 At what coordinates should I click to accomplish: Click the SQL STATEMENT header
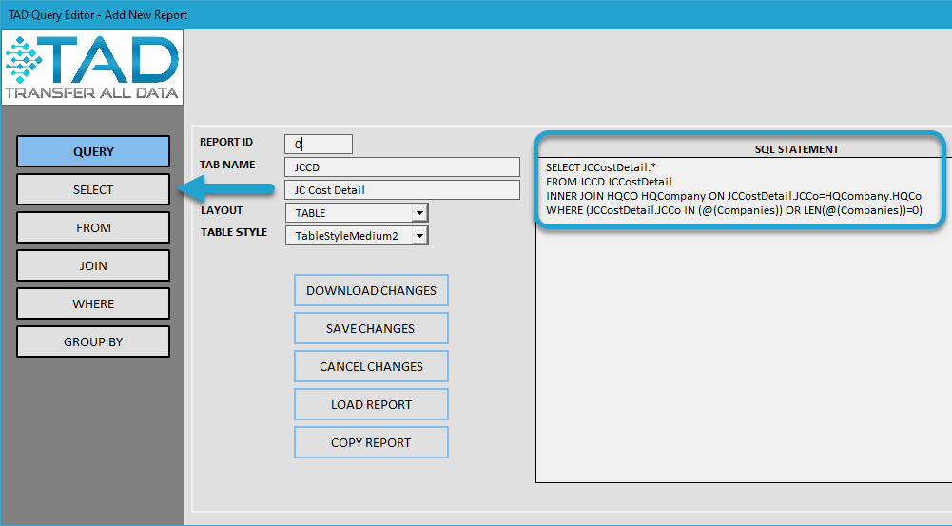click(x=797, y=149)
